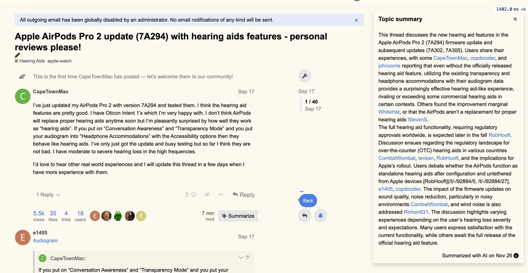Follow the johnzonie link in the summary
Screen dimensions: 528x273
click(x=389, y=66)
